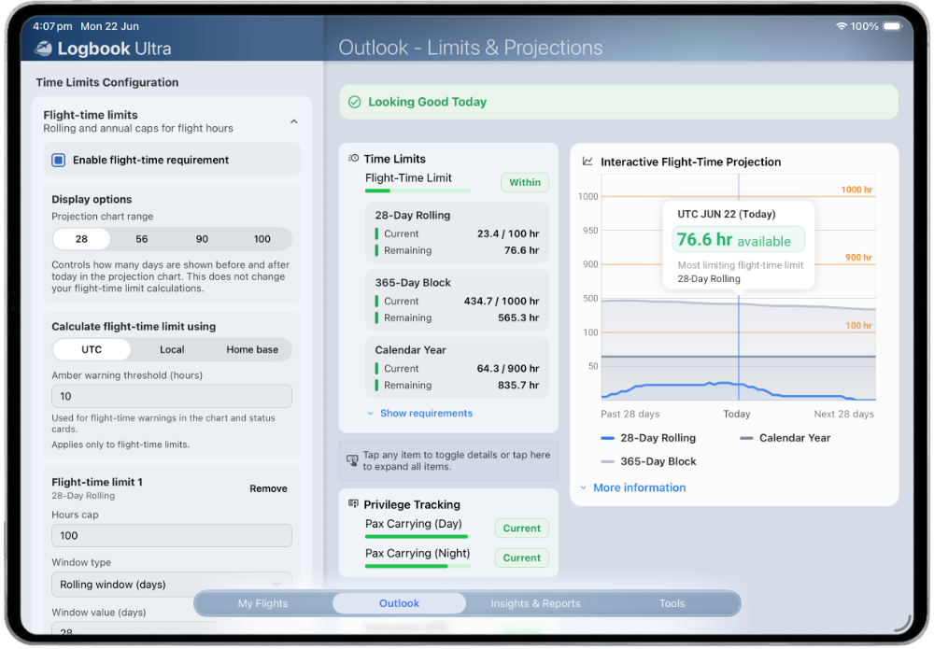Click the Privilege Tracking icon

353,504
